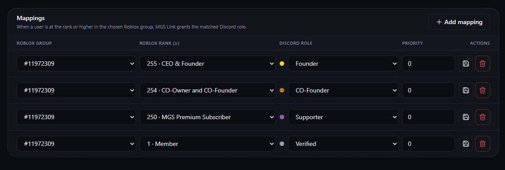Click the Add mapping button

coord(459,22)
